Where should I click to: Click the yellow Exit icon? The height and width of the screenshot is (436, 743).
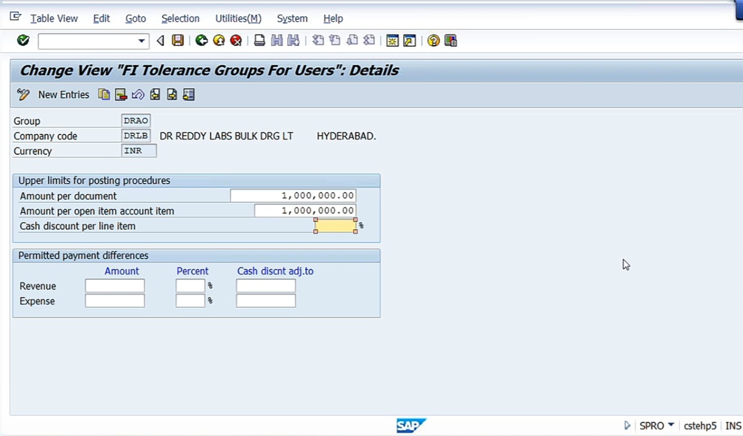219,41
